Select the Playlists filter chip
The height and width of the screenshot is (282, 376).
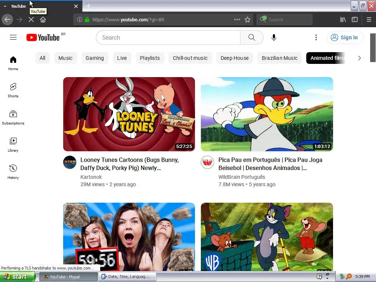pos(150,58)
